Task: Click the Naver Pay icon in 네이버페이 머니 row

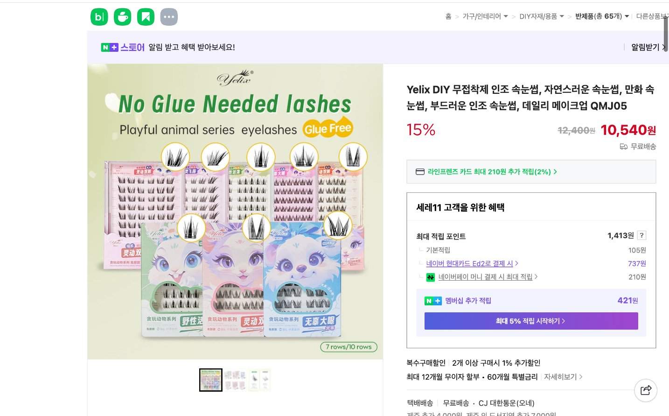Action: pyautogui.click(x=430, y=277)
